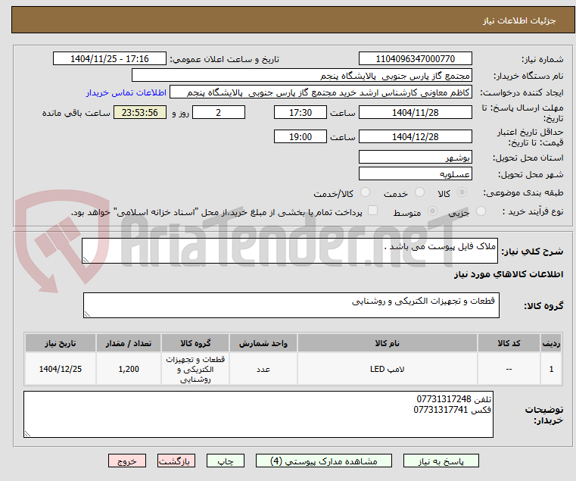Click the city field عسلویه
This screenshot has height=481, width=576.
click(415, 173)
